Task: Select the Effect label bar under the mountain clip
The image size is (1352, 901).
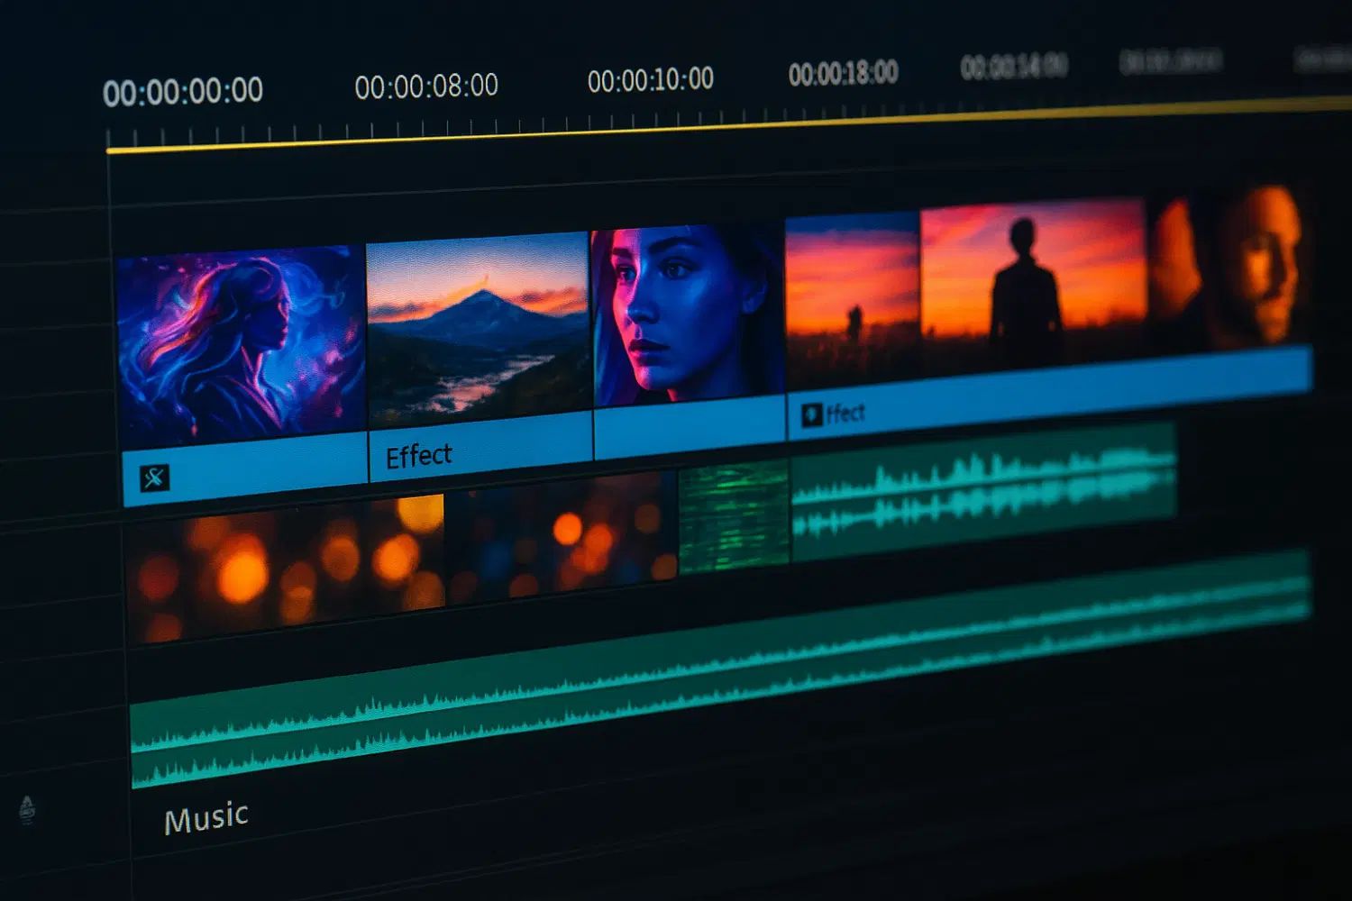Action: [480, 449]
